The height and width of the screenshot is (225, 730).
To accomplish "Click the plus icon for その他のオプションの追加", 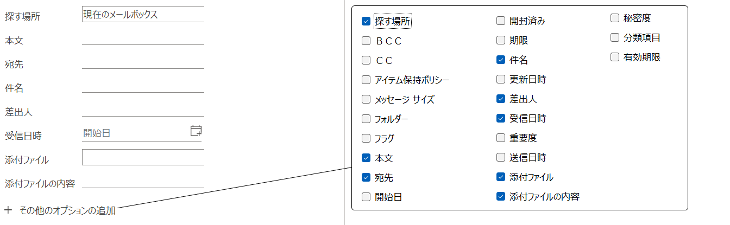I will [8, 209].
